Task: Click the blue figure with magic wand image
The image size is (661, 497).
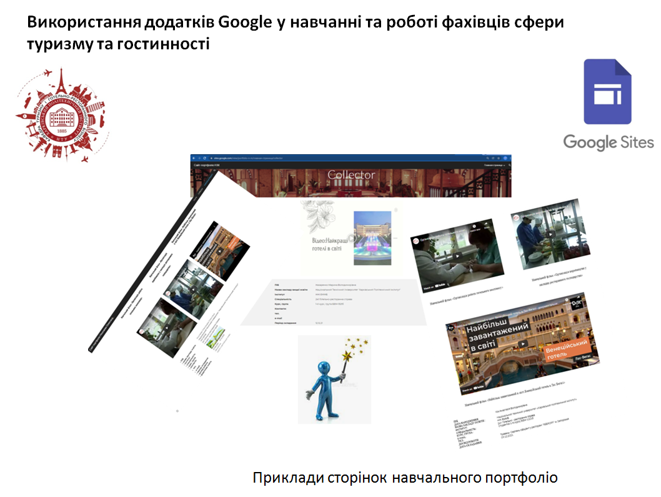Action: (x=334, y=380)
